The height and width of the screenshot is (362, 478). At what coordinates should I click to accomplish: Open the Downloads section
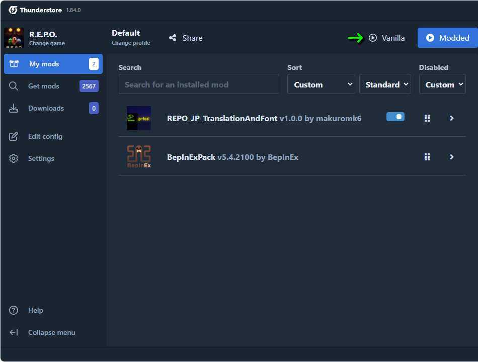pyautogui.click(x=53, y=108)
